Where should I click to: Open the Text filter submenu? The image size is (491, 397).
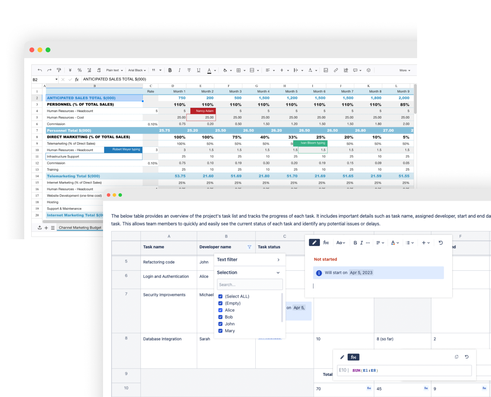click(x=278, y=260)
